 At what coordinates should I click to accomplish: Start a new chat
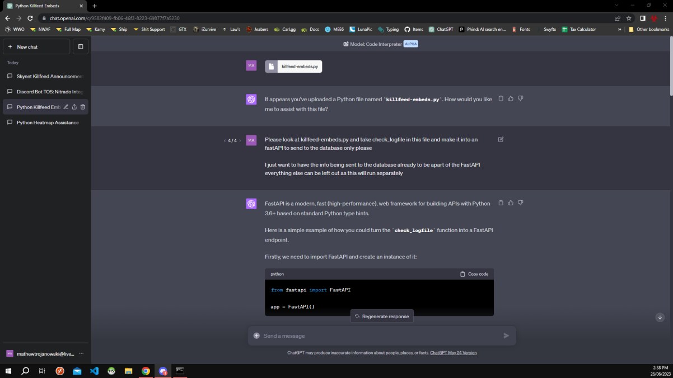(x=36, y=47)
